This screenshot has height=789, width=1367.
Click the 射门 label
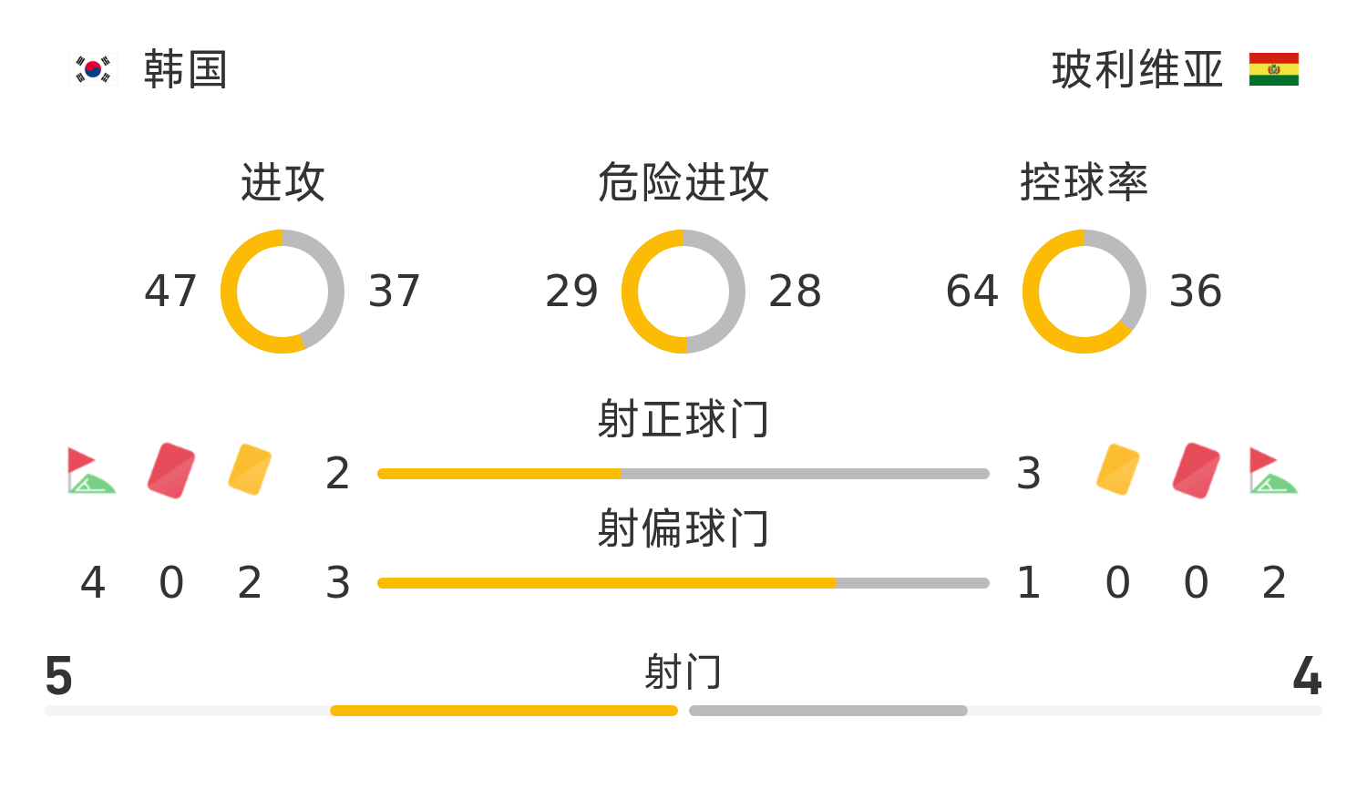coord(683,673)
